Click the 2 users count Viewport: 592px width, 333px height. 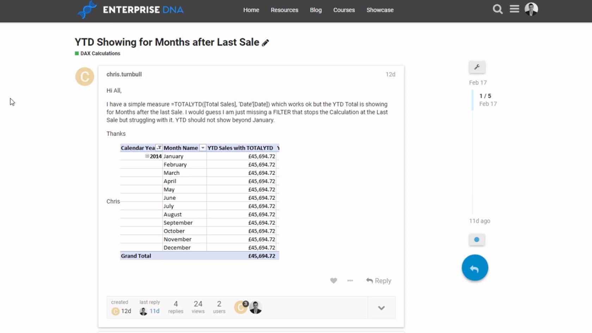219,307
